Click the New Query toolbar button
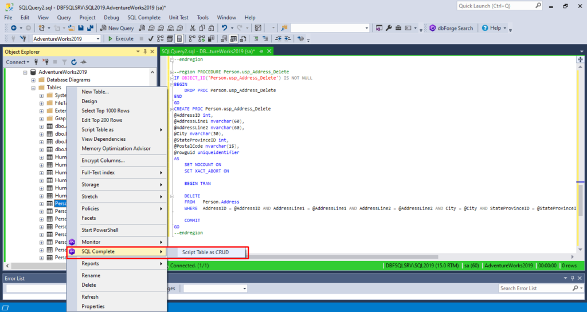587x312 pixels. [117, 28]
